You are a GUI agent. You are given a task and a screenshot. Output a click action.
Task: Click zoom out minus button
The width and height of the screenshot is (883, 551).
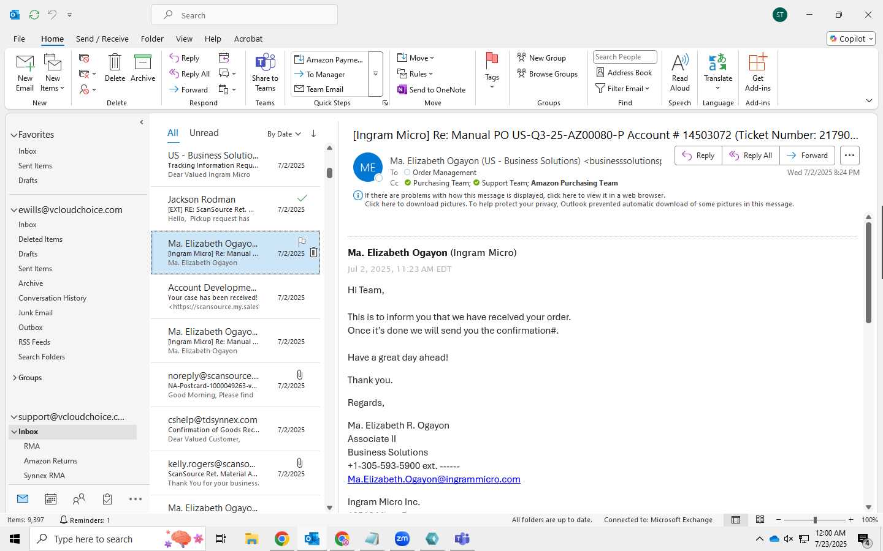point(779,520)
